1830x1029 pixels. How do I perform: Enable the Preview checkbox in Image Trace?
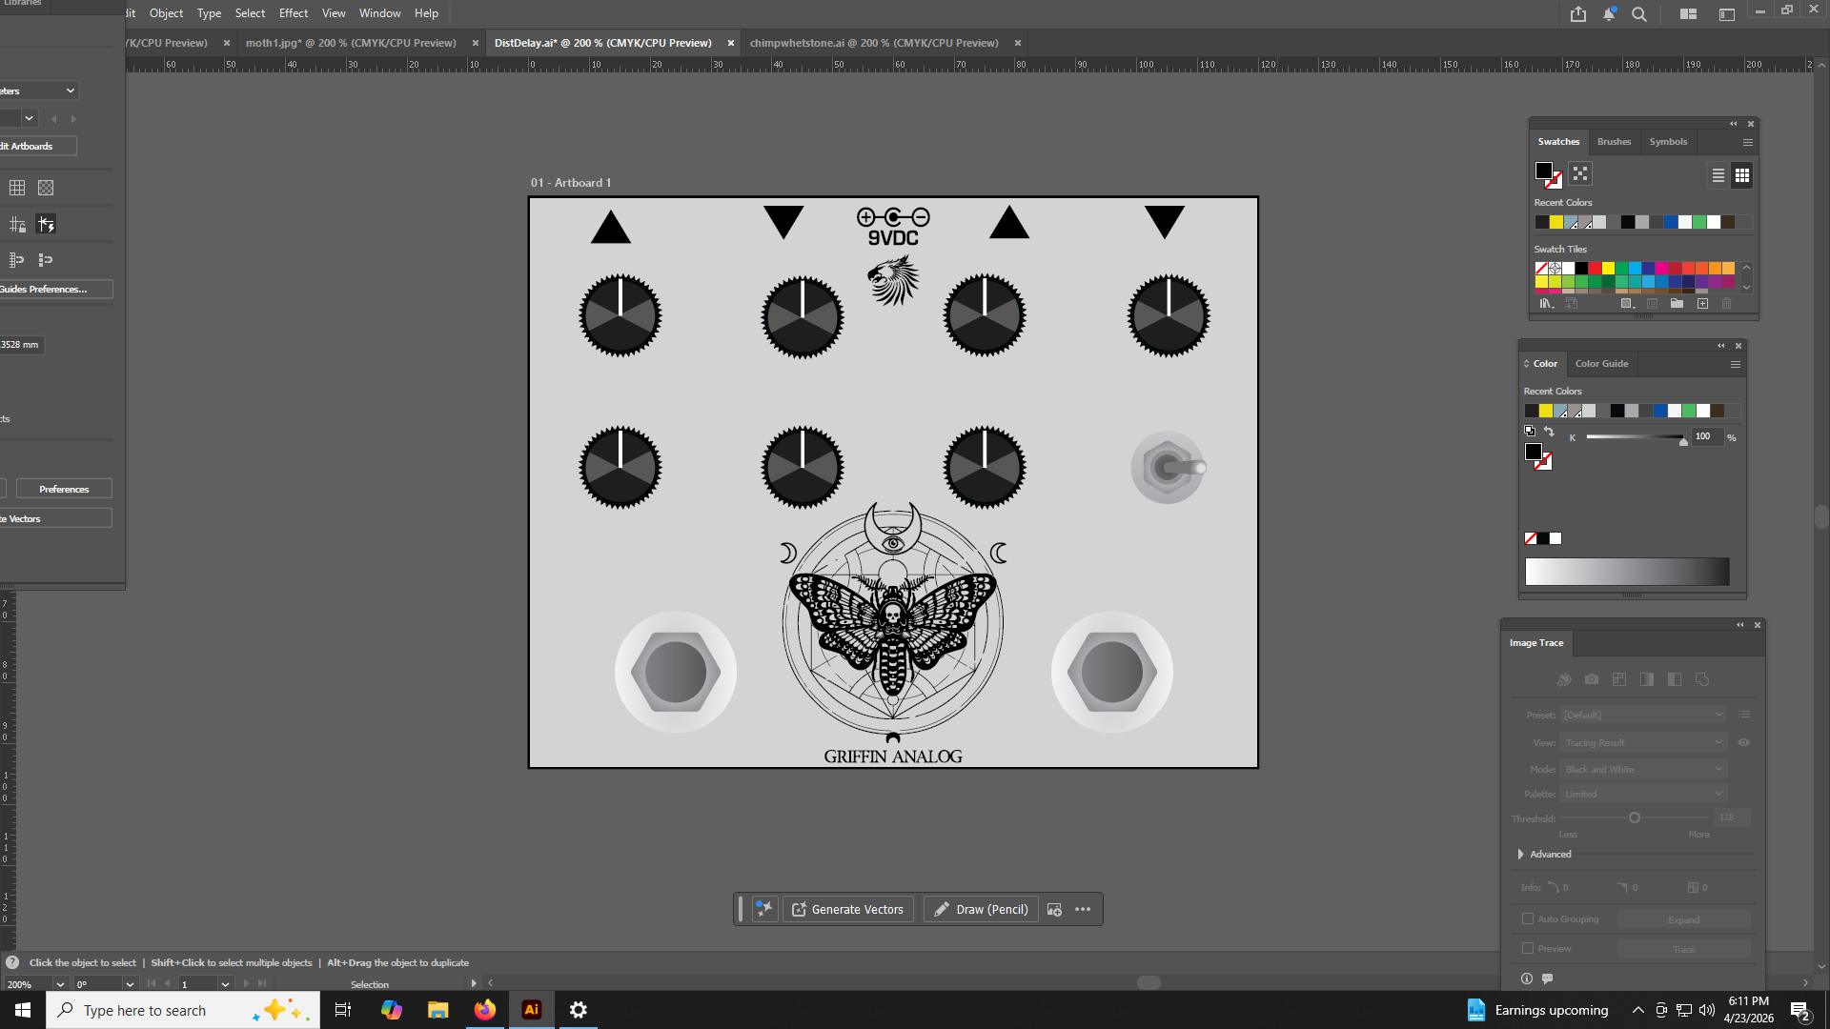[1528, 949]
